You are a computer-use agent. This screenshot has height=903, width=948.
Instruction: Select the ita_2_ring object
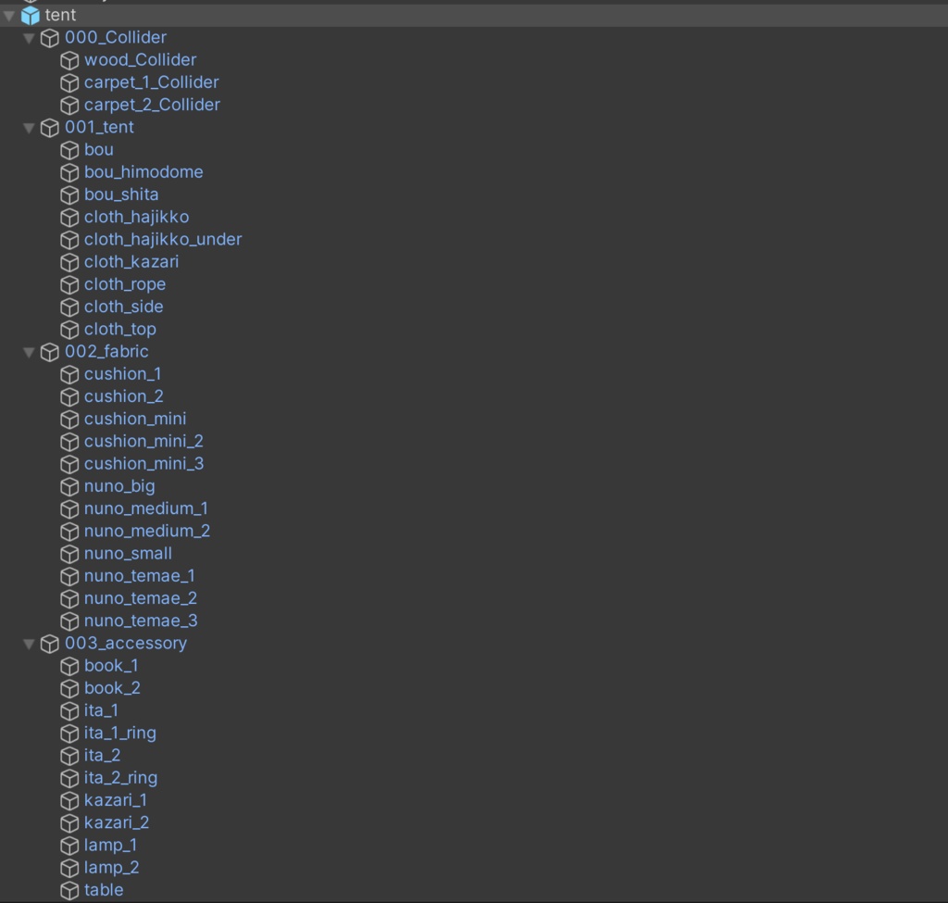point(120,778)
